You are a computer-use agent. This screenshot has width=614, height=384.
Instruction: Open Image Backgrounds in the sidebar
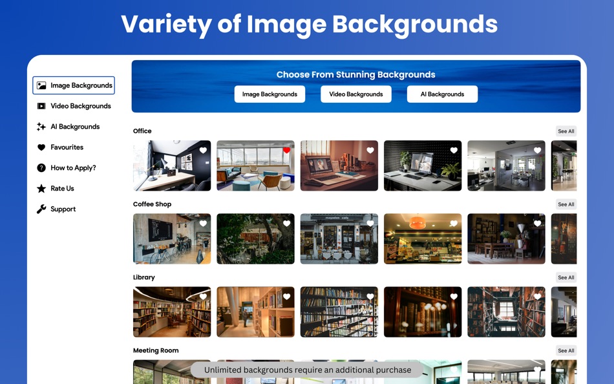74,85
